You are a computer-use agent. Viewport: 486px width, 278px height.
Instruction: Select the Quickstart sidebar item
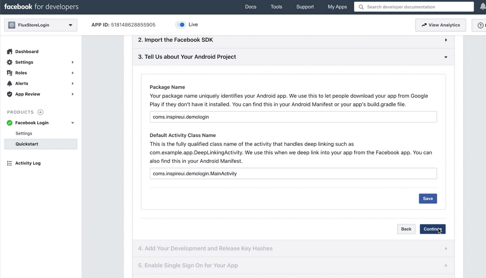click(41, 144)
